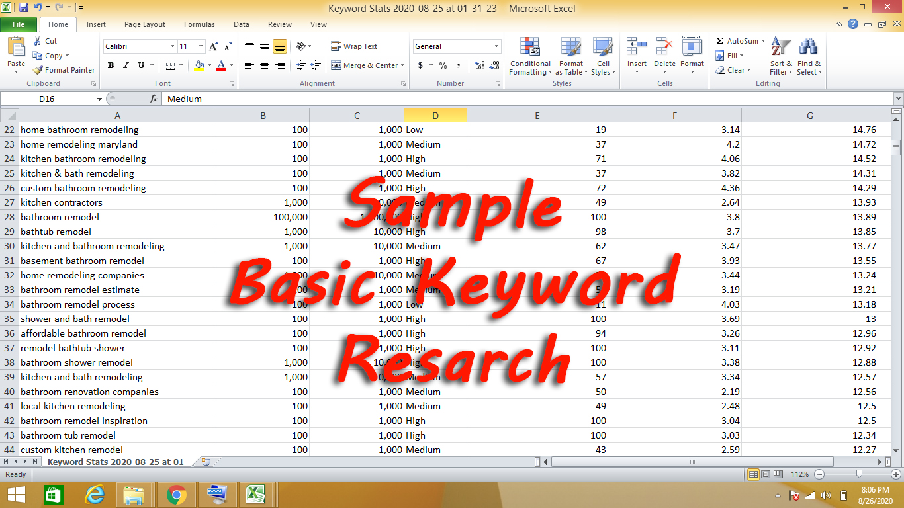Click the Merge & Center control
The height and width of the screenshot is (508, 904).
click(364, 65)
